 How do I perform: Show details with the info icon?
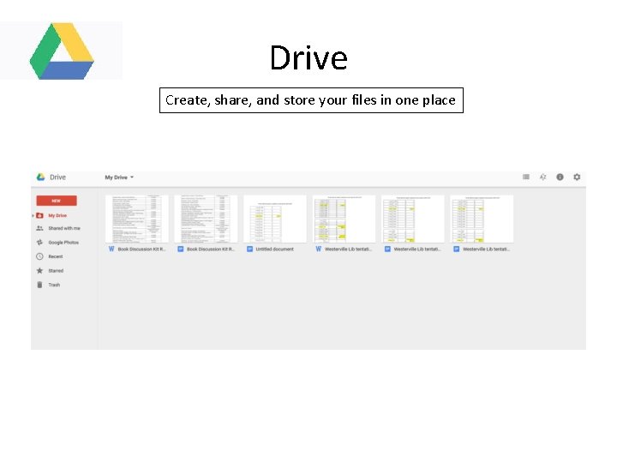[x=560, y=177]
